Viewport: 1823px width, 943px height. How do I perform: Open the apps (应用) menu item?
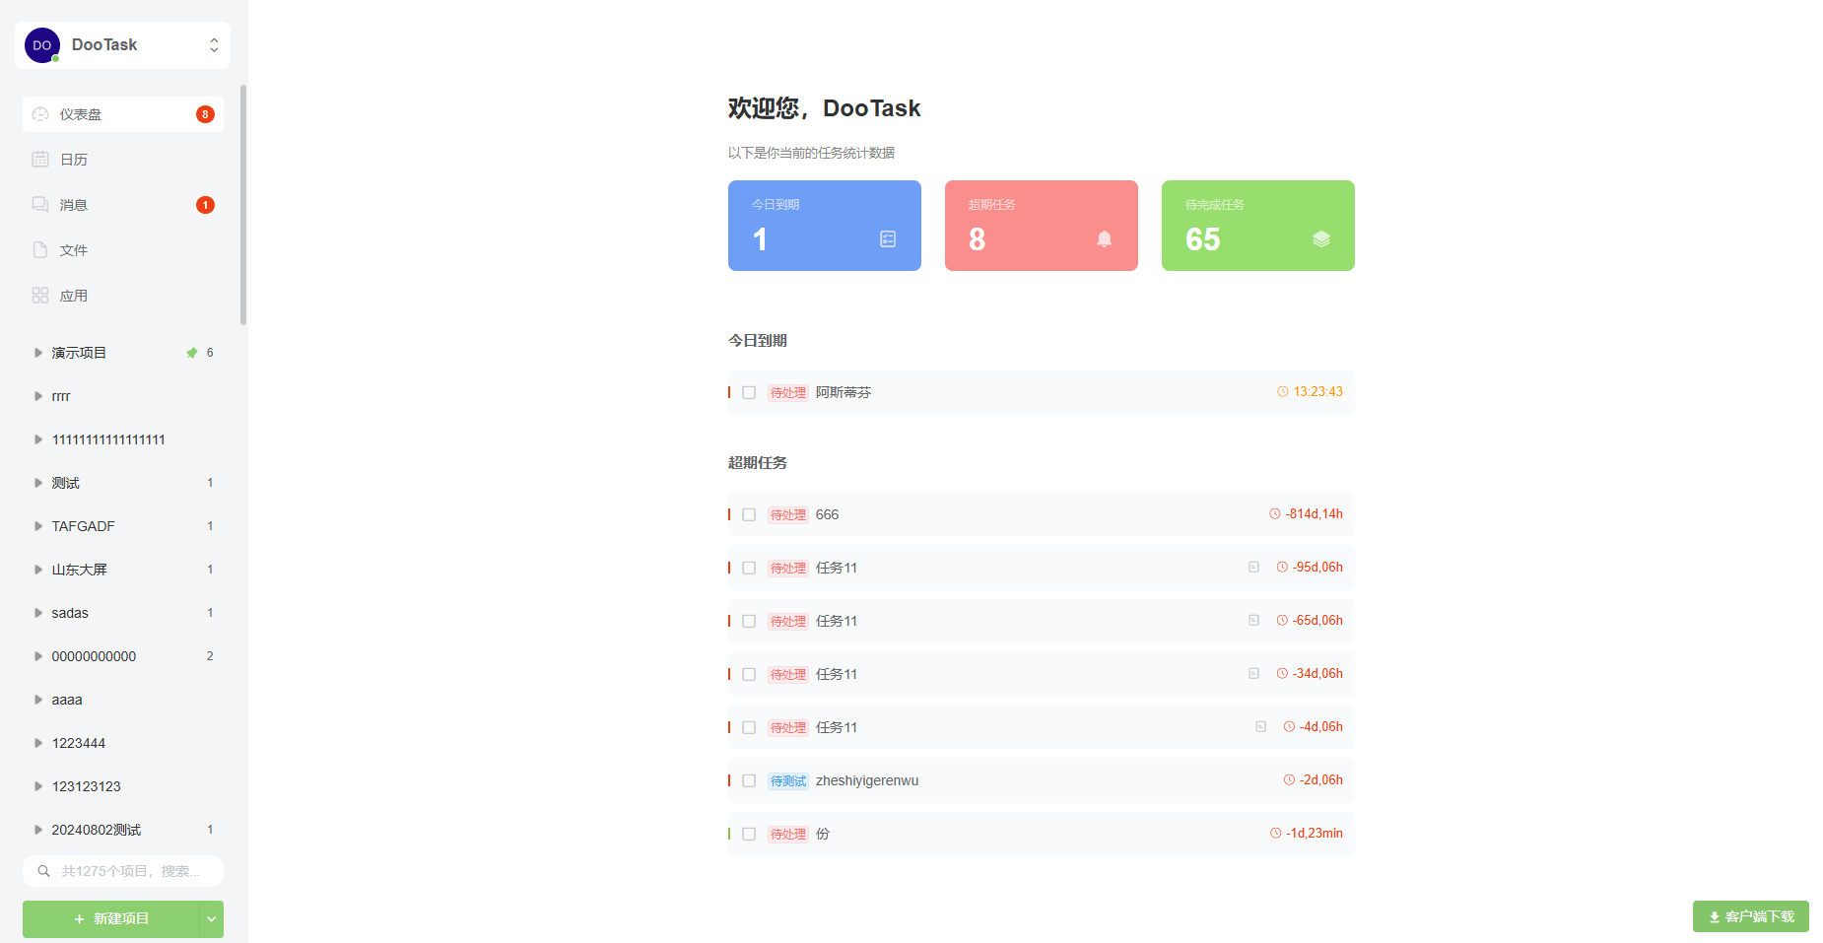pos(123,296)
